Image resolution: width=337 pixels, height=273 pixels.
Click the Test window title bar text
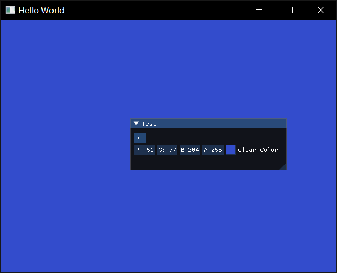click(149, 124)
